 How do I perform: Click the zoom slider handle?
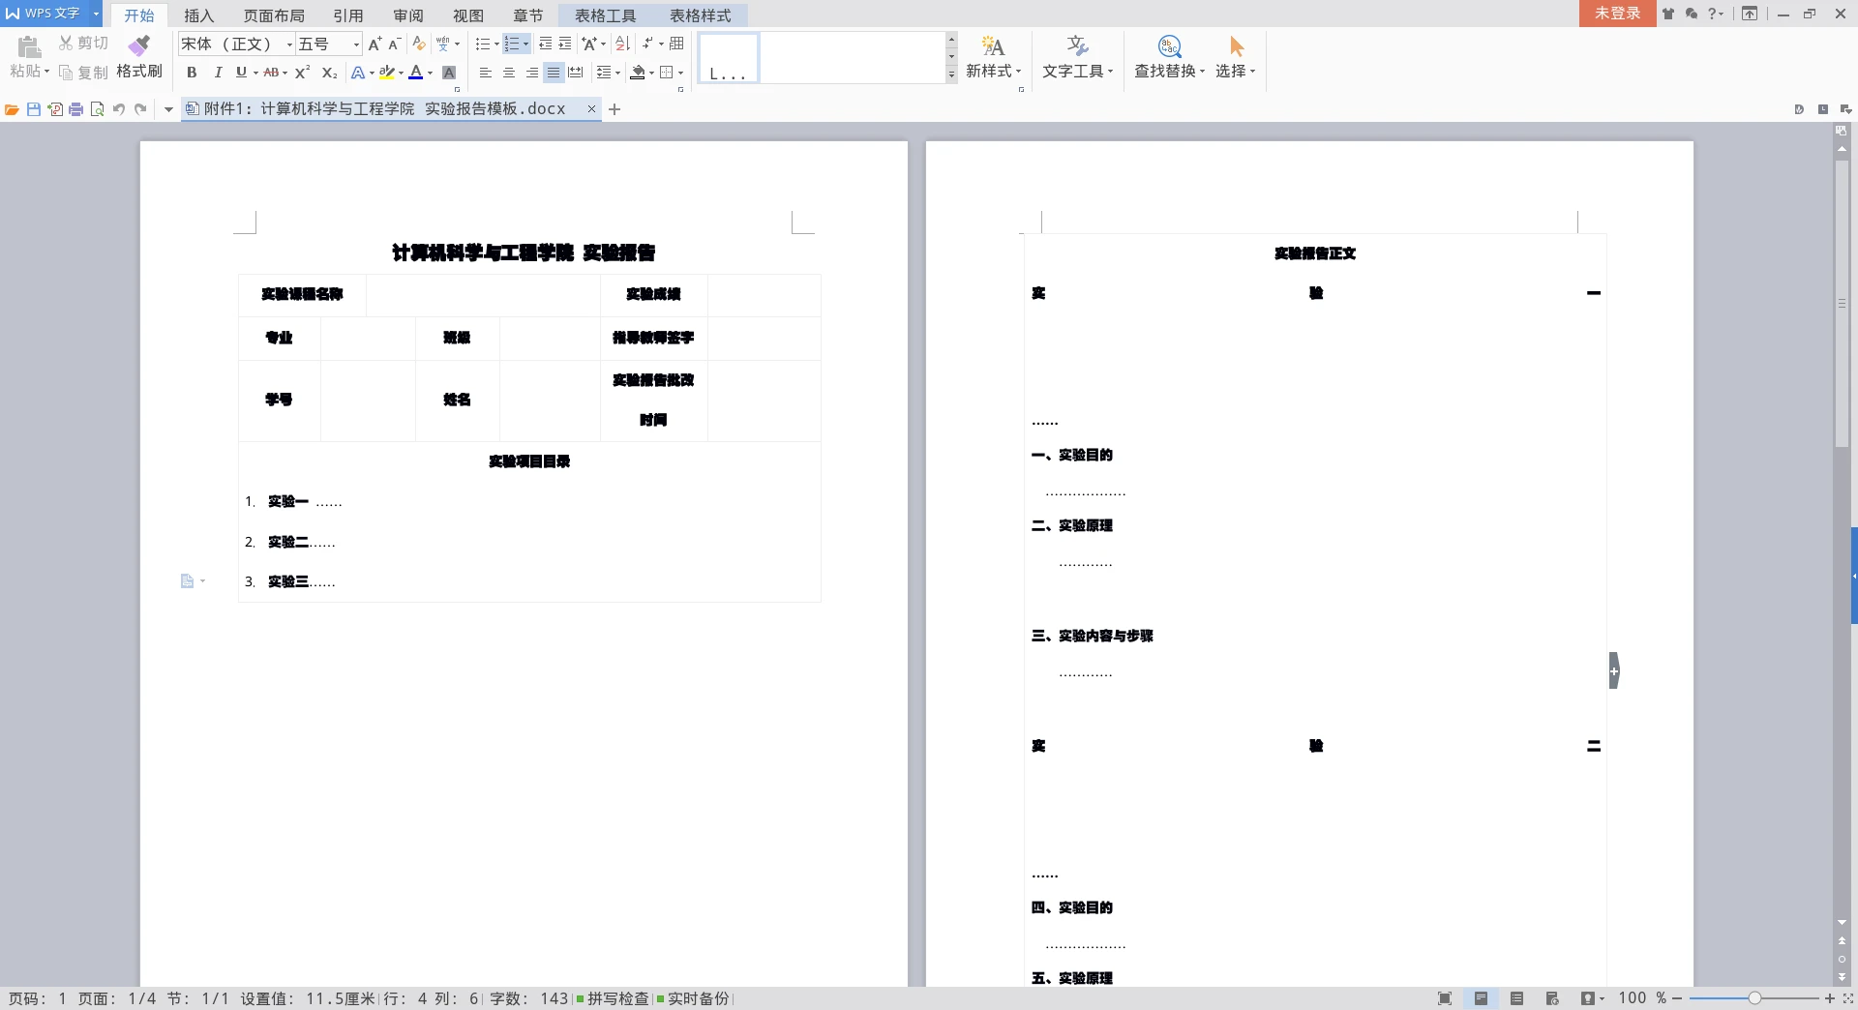(x=1753, y=998)
